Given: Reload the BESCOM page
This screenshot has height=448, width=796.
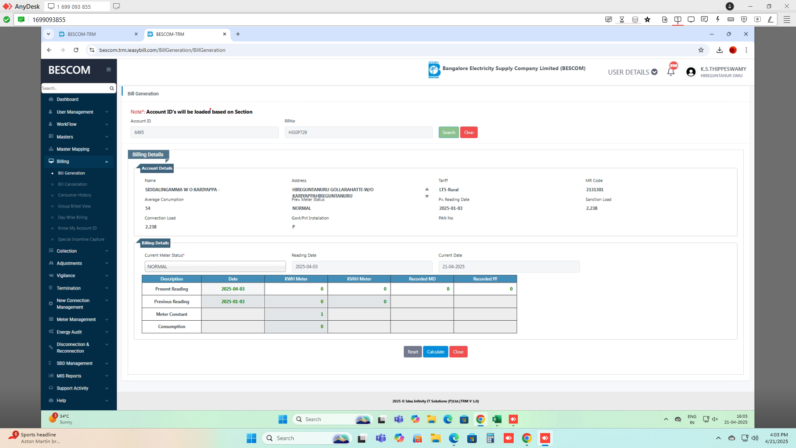Looking at the screenshot, I should [x=76, y=50].
